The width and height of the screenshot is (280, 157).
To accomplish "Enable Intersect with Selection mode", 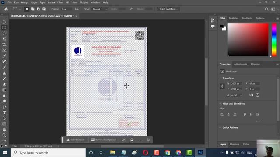I will pyautogui.click(x=44, y=9).
